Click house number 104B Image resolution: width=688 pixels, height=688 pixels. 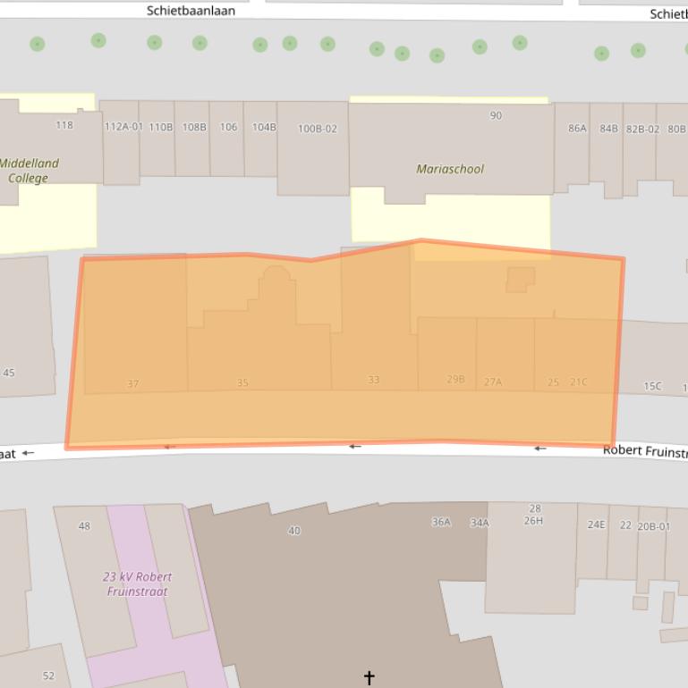pos(264,127)
